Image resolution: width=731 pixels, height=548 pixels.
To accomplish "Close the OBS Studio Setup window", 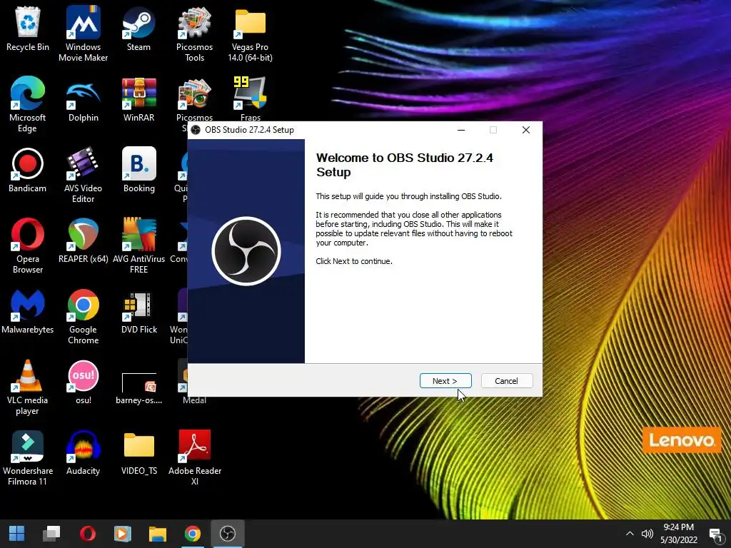I will [526, 130].
